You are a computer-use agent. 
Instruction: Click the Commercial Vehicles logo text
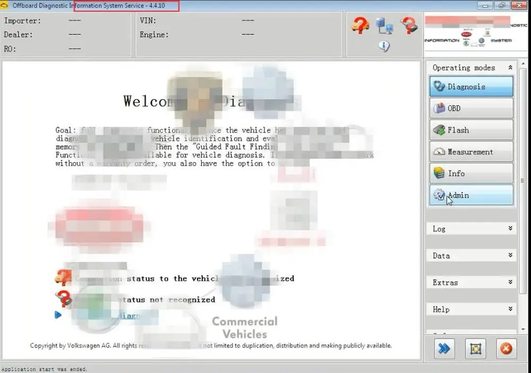[x=244, y=328]
